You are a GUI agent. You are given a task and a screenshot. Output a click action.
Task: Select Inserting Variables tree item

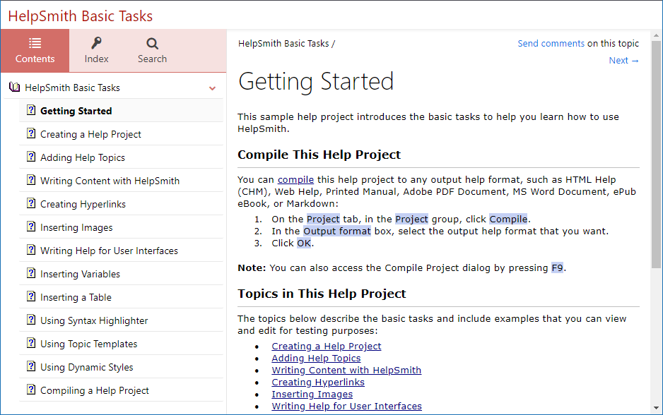121,274
